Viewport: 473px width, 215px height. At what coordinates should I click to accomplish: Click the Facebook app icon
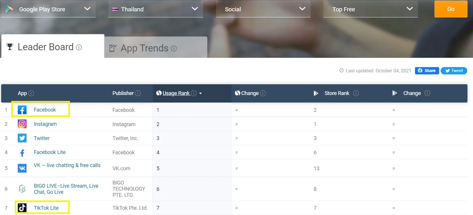click(x=22, y=110)
